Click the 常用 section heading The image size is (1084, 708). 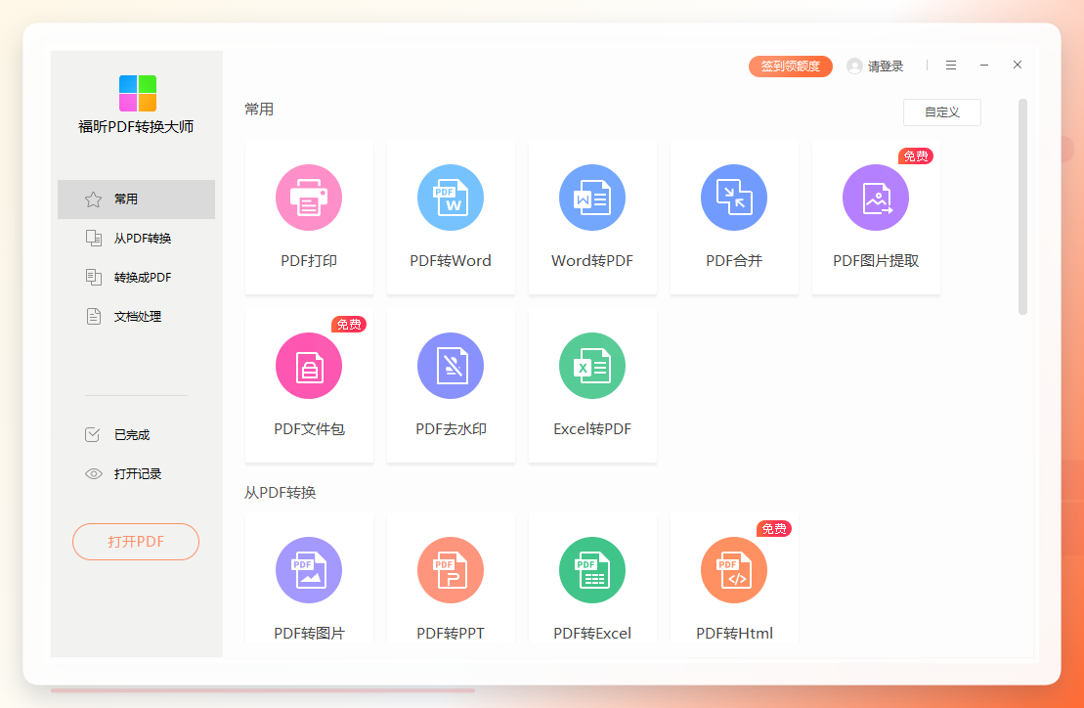click(259, 110)
